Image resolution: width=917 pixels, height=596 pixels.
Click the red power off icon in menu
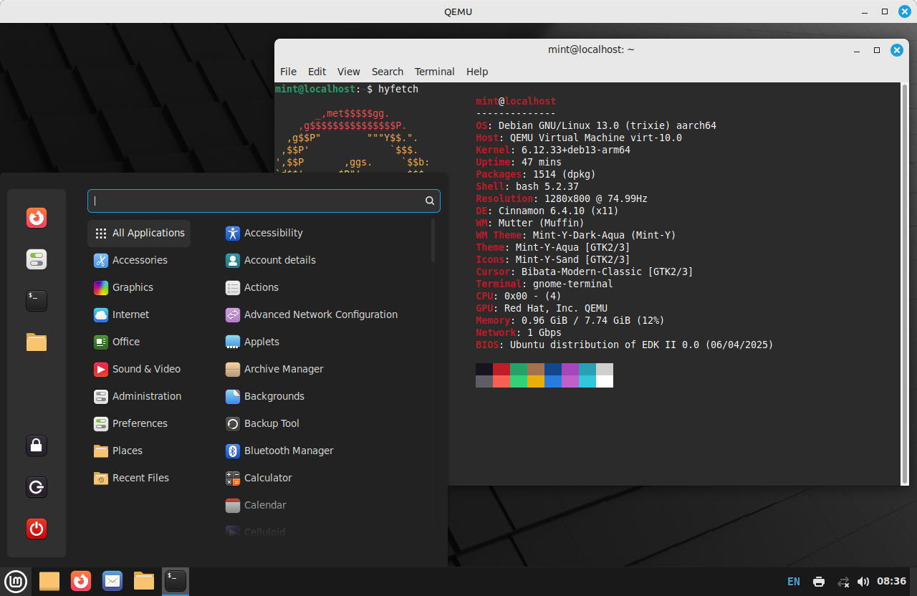[37, 529]
